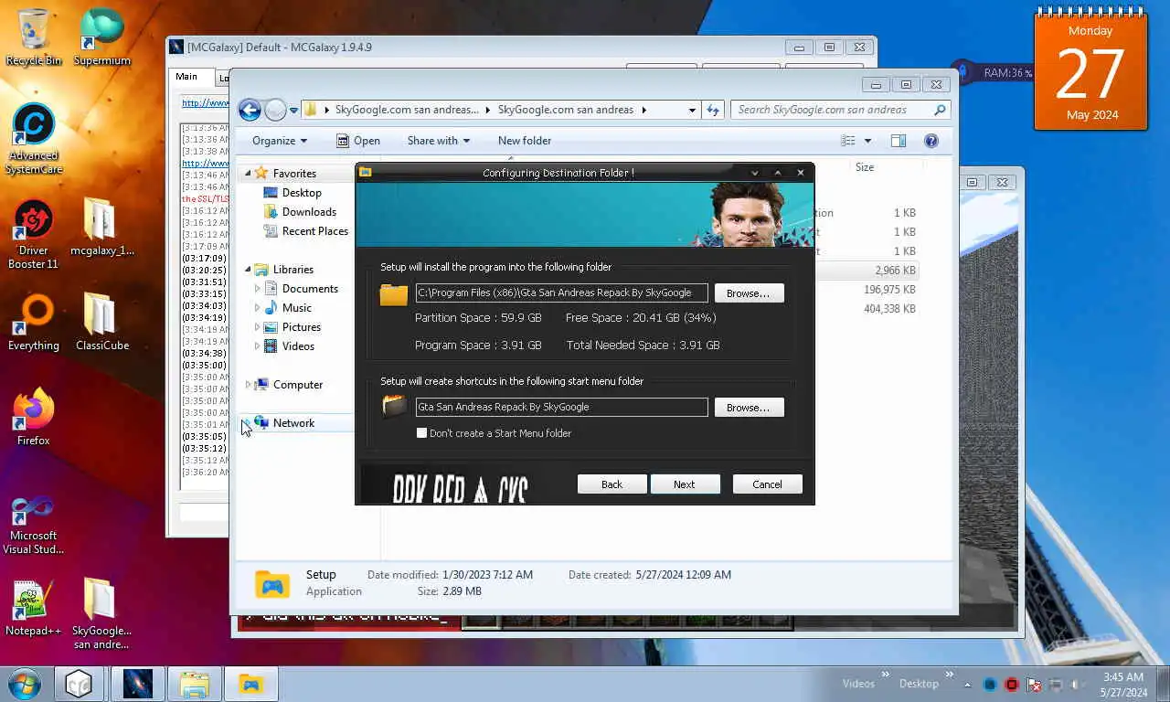The height and width of the screenshot is (702, 1170).
Task: Cancel the GTA San Andreas setup
Action: pos(767,484)
